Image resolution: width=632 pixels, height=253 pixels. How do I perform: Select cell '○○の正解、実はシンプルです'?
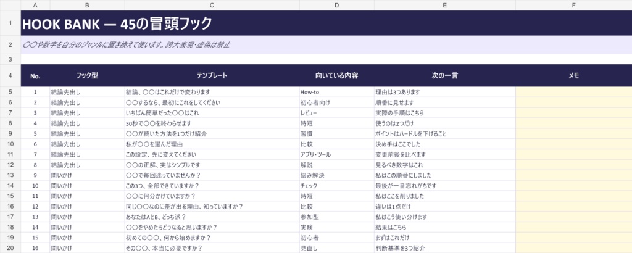point(212,165)
